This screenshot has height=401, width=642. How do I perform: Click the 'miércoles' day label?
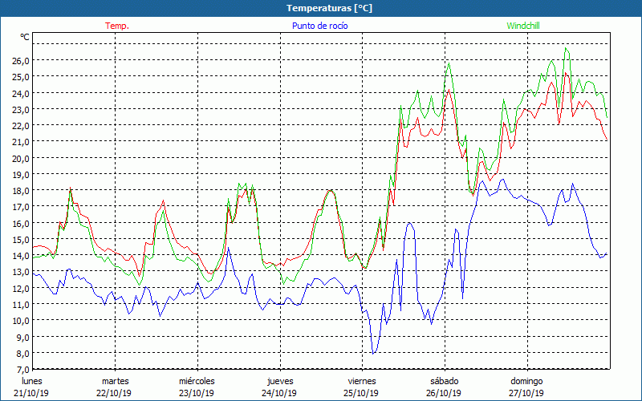tap(197, 381)
